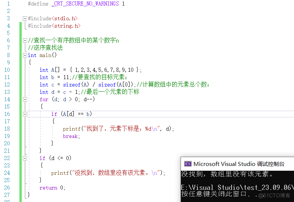Collapse the if (A[d] == b) block
294x202 pixels.
tap(25, 114)
